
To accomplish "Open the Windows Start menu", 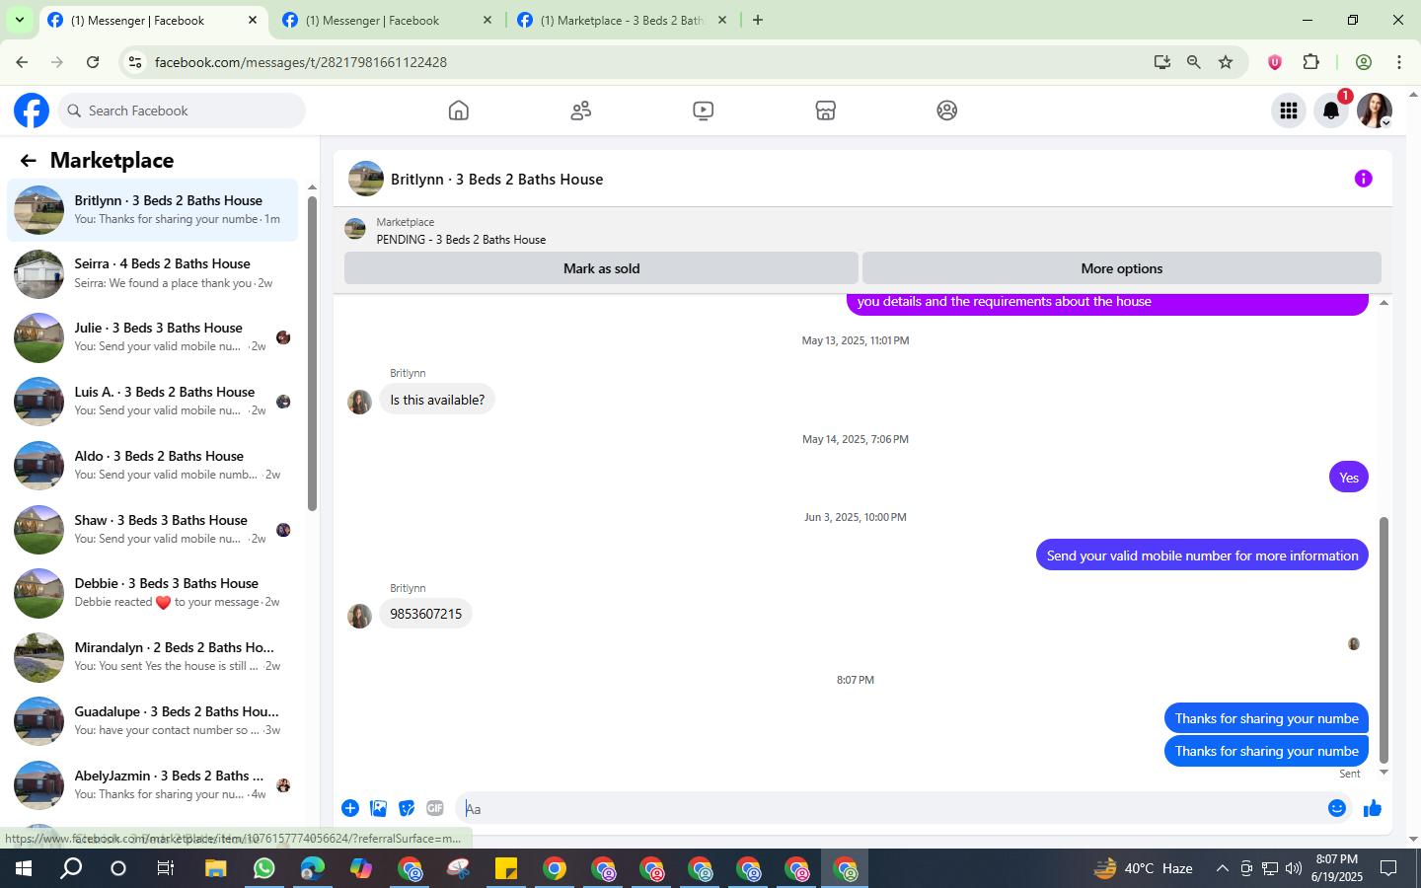I will pos(24,868).
